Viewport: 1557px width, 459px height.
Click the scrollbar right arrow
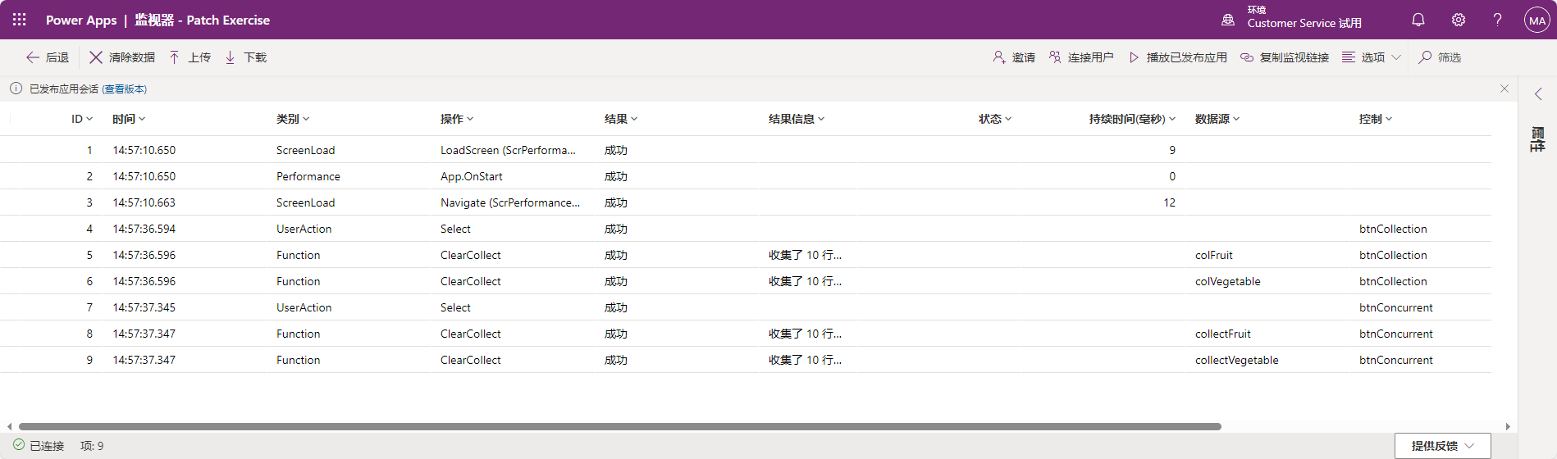1508,426
